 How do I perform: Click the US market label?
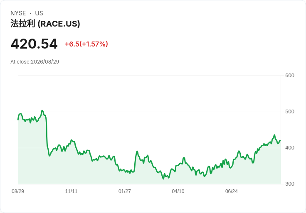tap(39, 13)
